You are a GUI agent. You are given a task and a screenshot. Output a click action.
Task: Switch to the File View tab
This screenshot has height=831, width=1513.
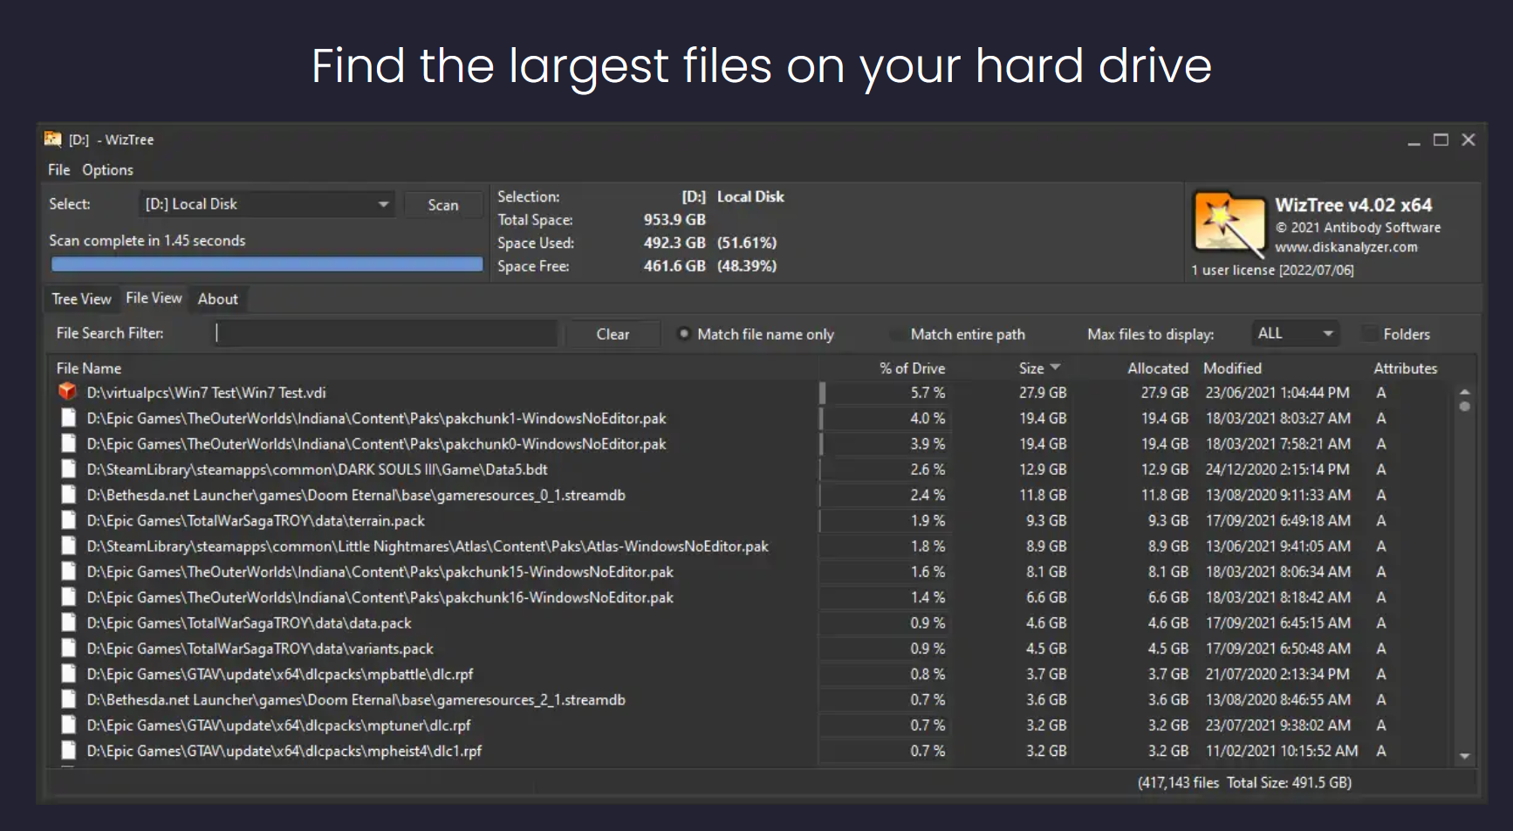tap(154, 298)
